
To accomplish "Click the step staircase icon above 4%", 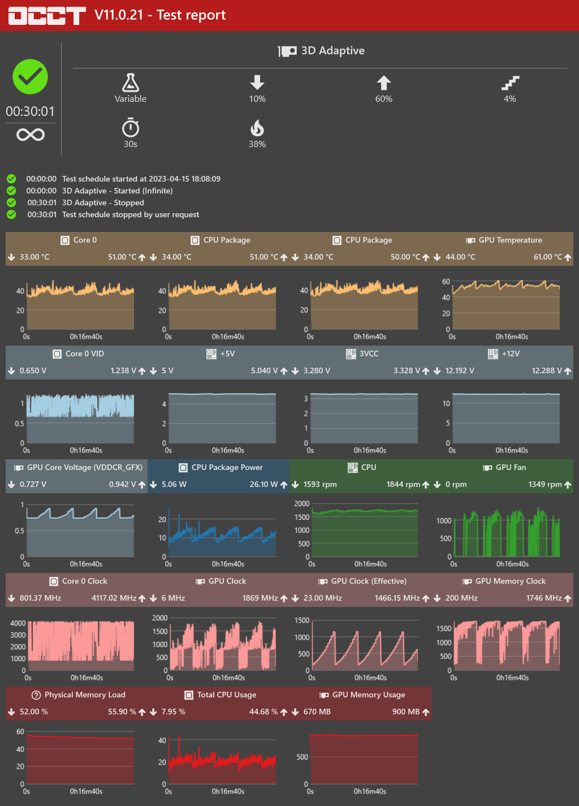I will [510, 83].
